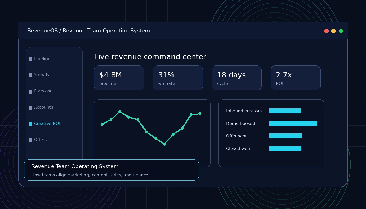Click the Offer sent bar
The image size is (366, 209).
285,136
